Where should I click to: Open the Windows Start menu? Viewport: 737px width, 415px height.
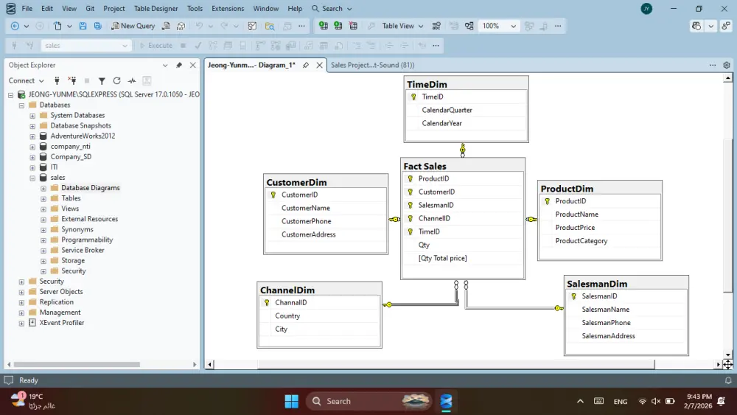click(x=291, y=402)
